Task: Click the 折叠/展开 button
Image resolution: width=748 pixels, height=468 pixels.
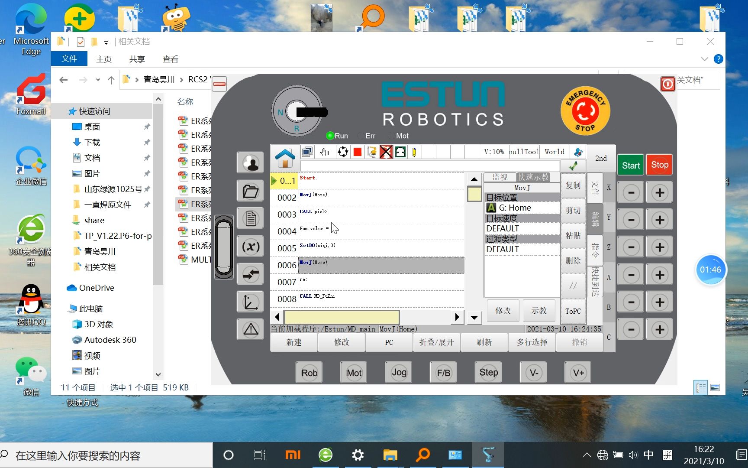Action: (x=436, y=342)
